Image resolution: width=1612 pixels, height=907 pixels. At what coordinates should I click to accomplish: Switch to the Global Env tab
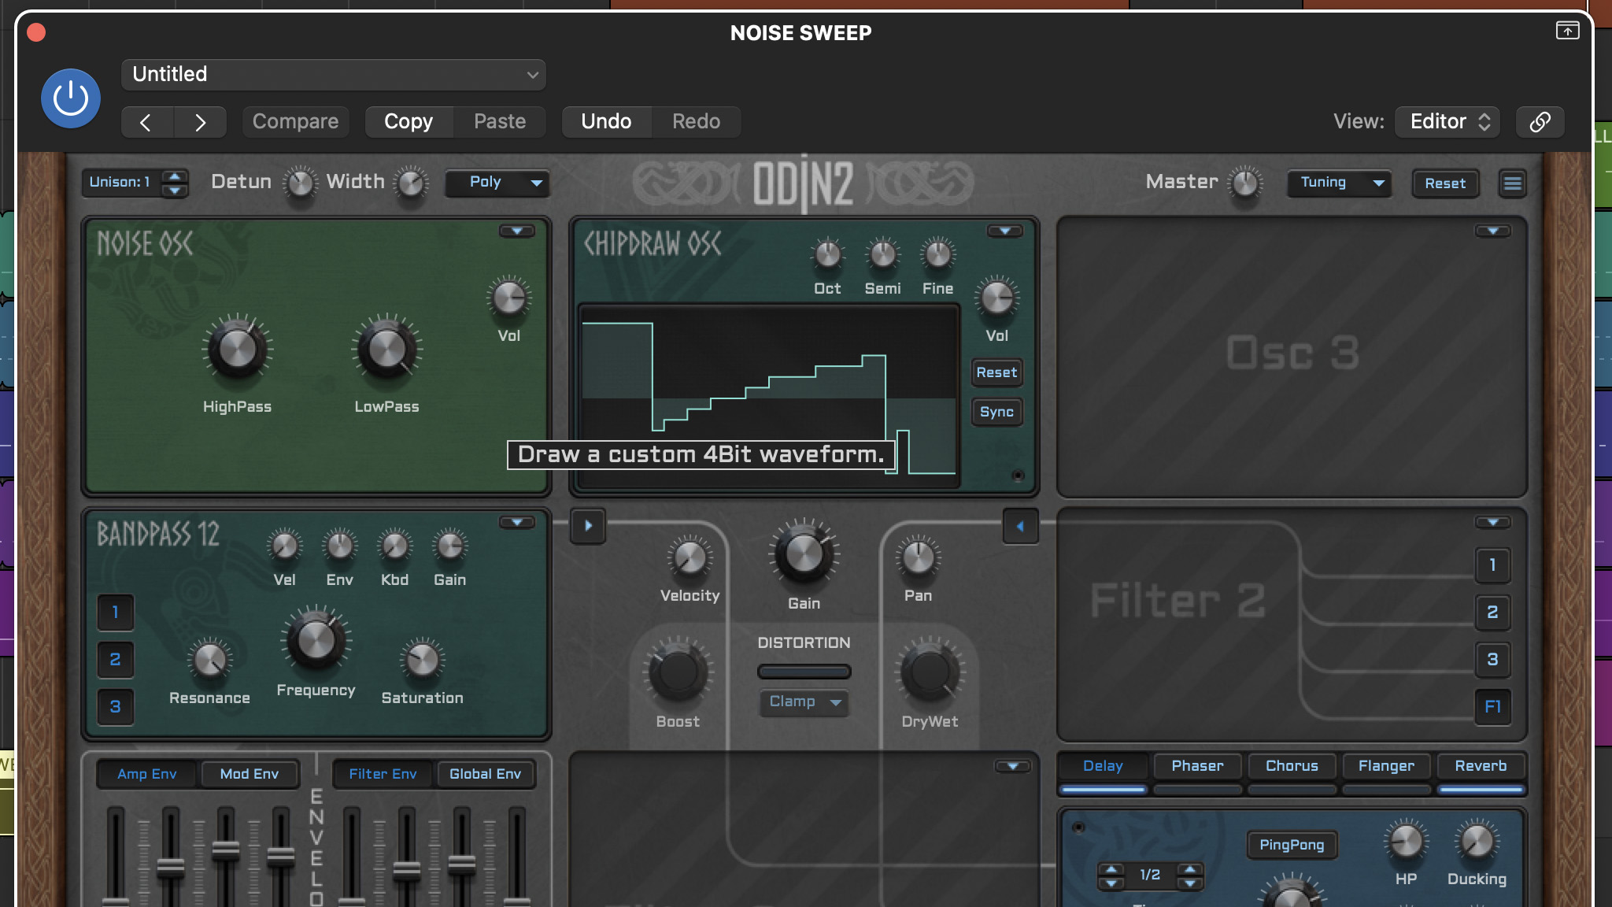point(485,774)
